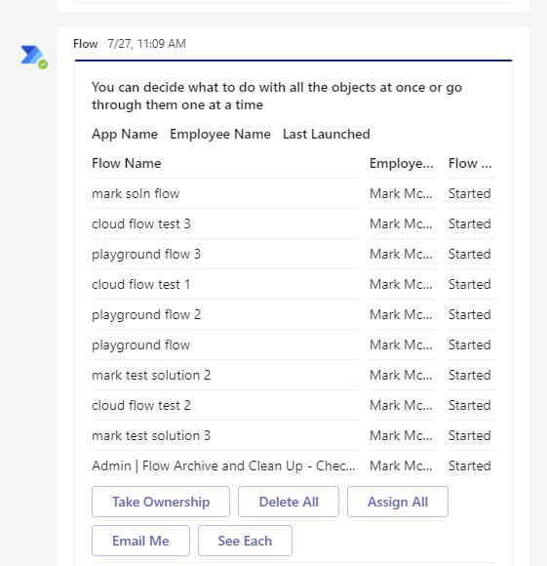
Task: Select the playground flow 2 row
Action: [x=293, y=315]
